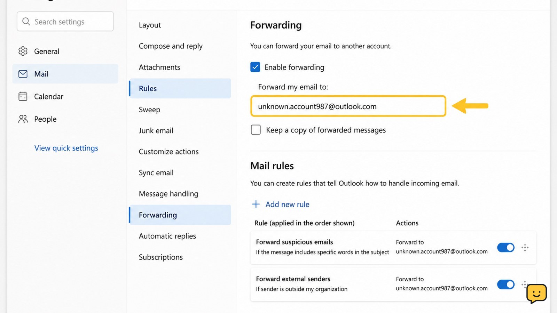Open the Sweep settings
557x313 pixels.
point(149,110)
